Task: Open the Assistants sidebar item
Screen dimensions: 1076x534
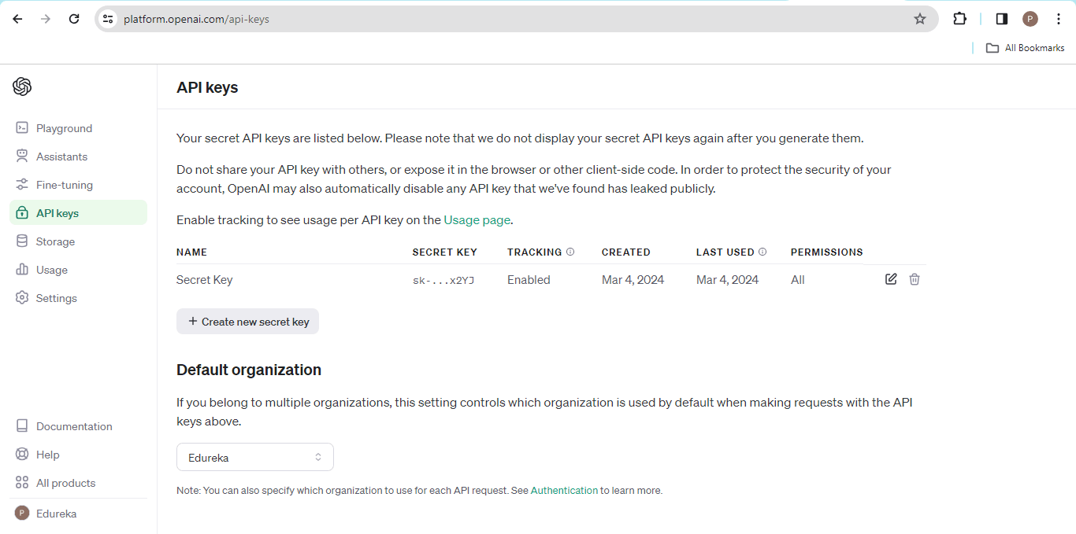Action: pos(61,157)
